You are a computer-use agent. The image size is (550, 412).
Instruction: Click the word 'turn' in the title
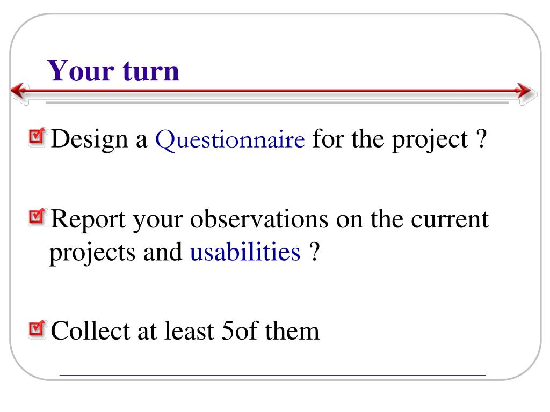151,71
